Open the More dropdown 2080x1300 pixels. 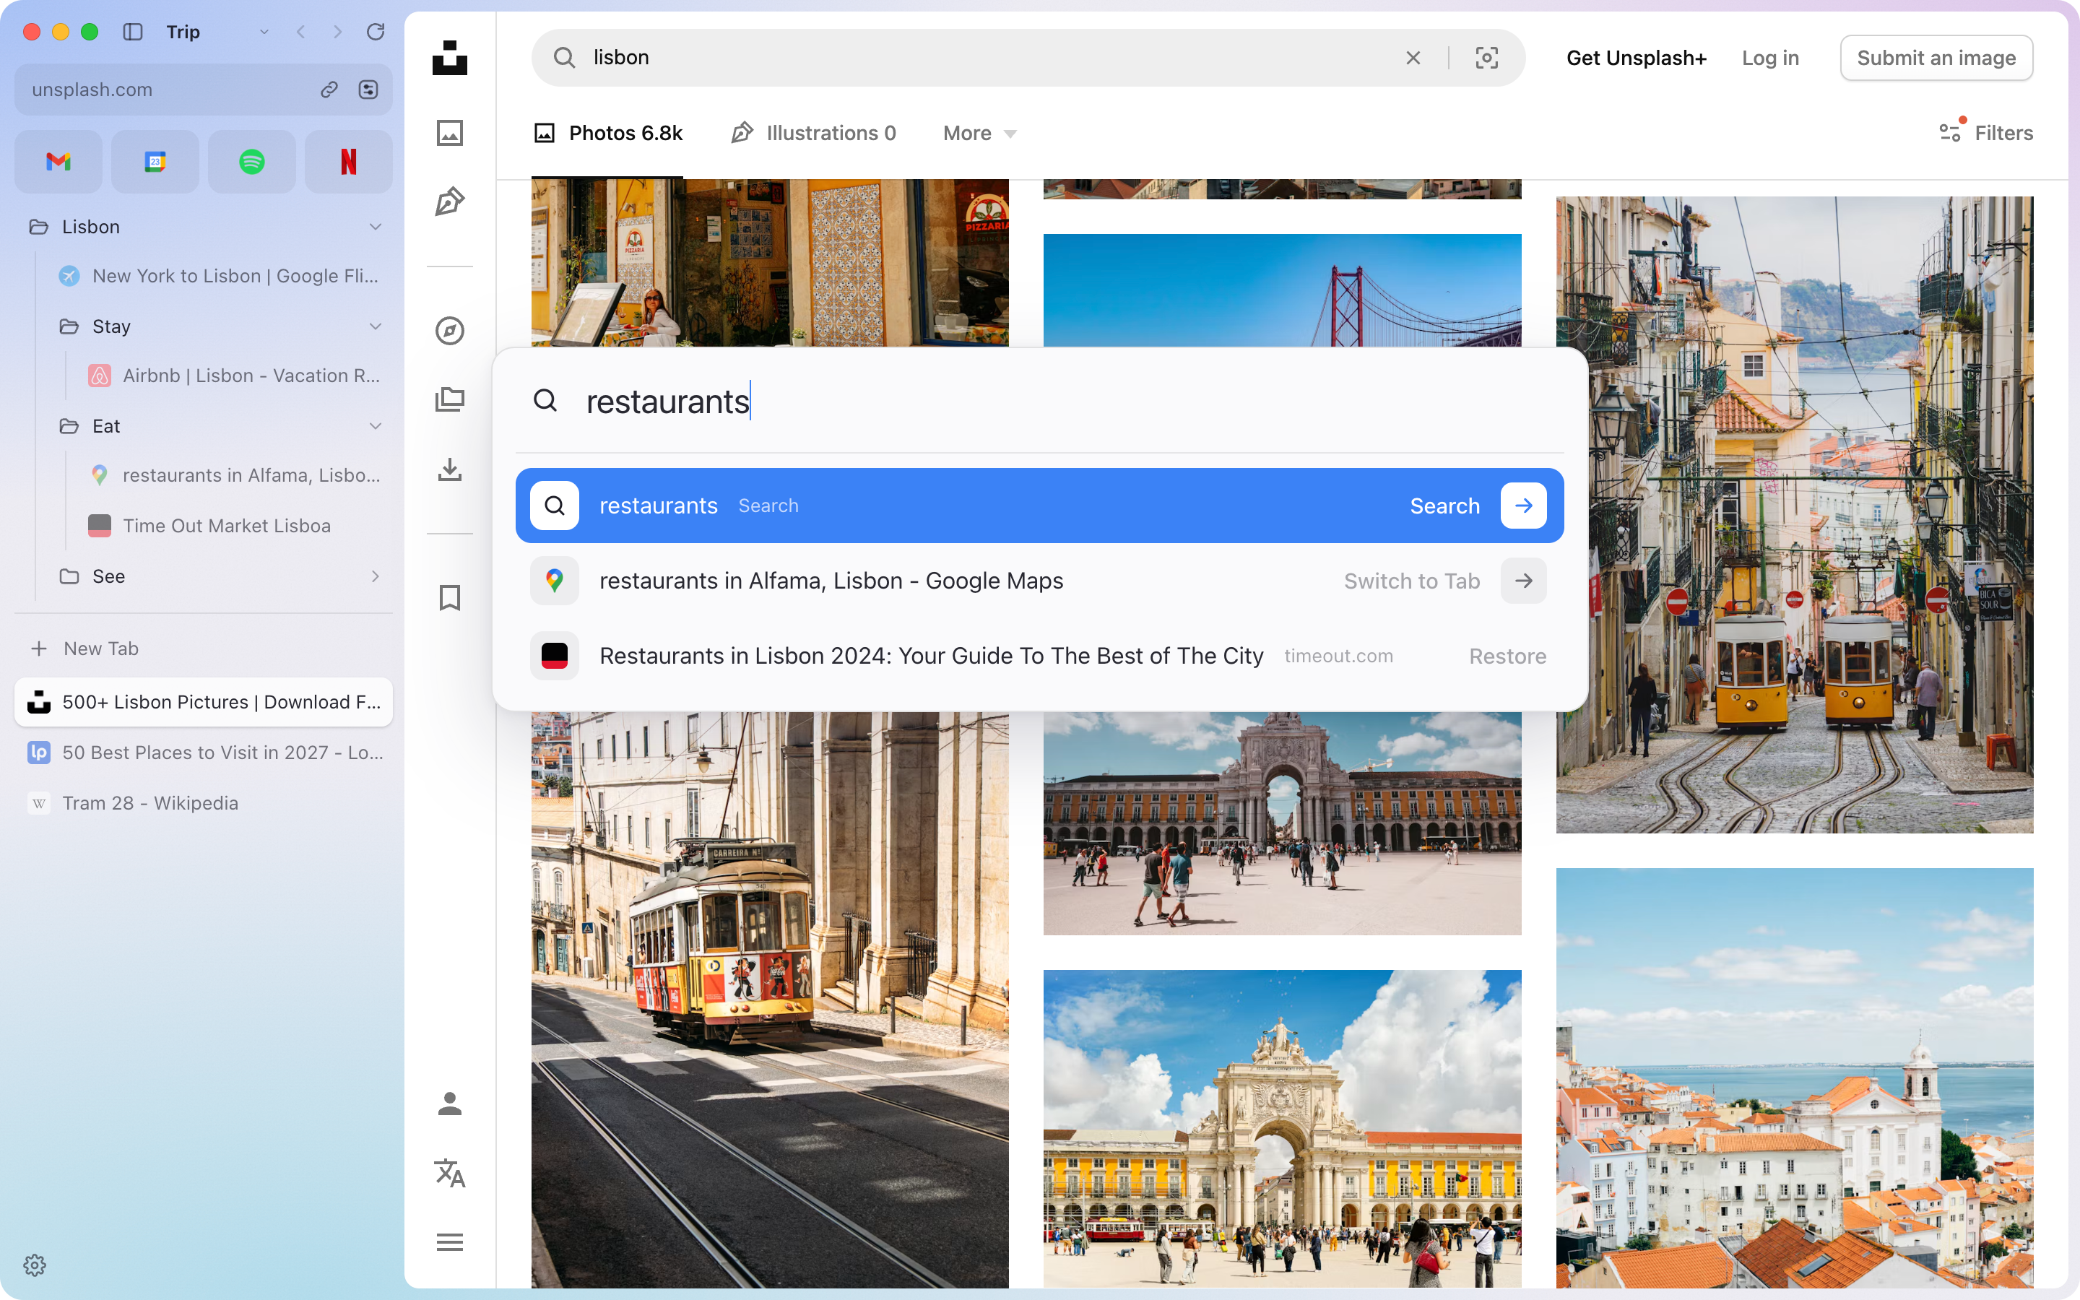point(980,134)
